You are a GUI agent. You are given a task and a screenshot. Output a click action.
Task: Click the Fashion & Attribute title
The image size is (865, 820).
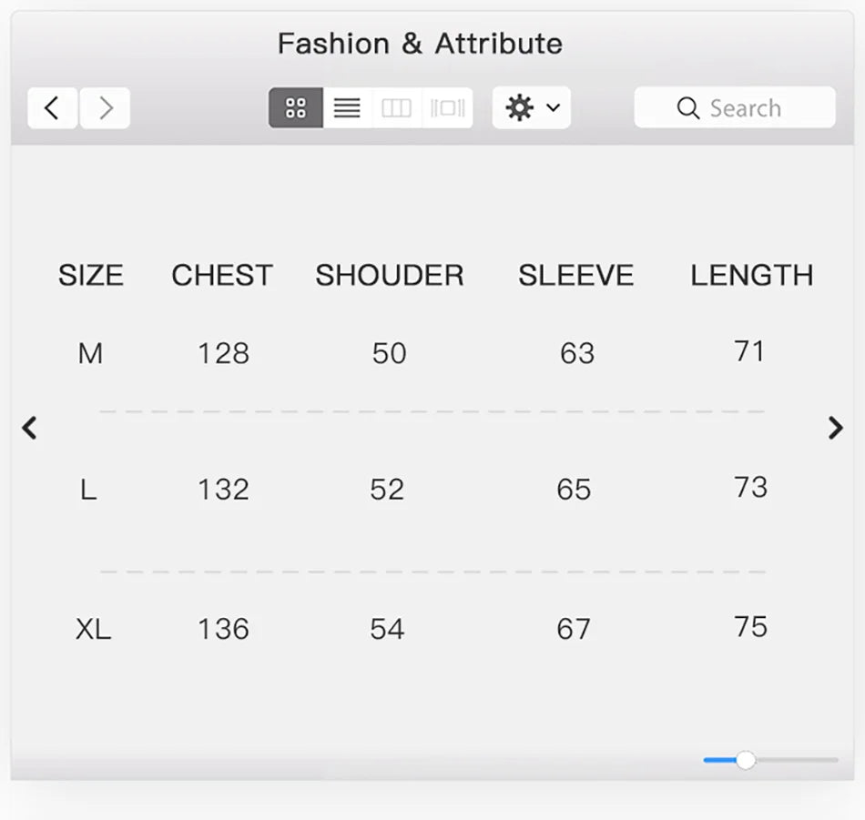(x=421, y=43)
